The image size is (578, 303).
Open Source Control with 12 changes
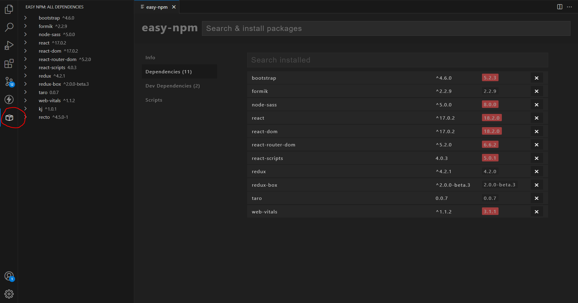tap(9, 81)
